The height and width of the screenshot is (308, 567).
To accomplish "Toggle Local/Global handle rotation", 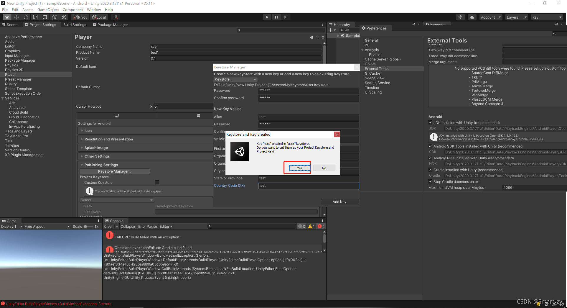I will pos(99,17).
